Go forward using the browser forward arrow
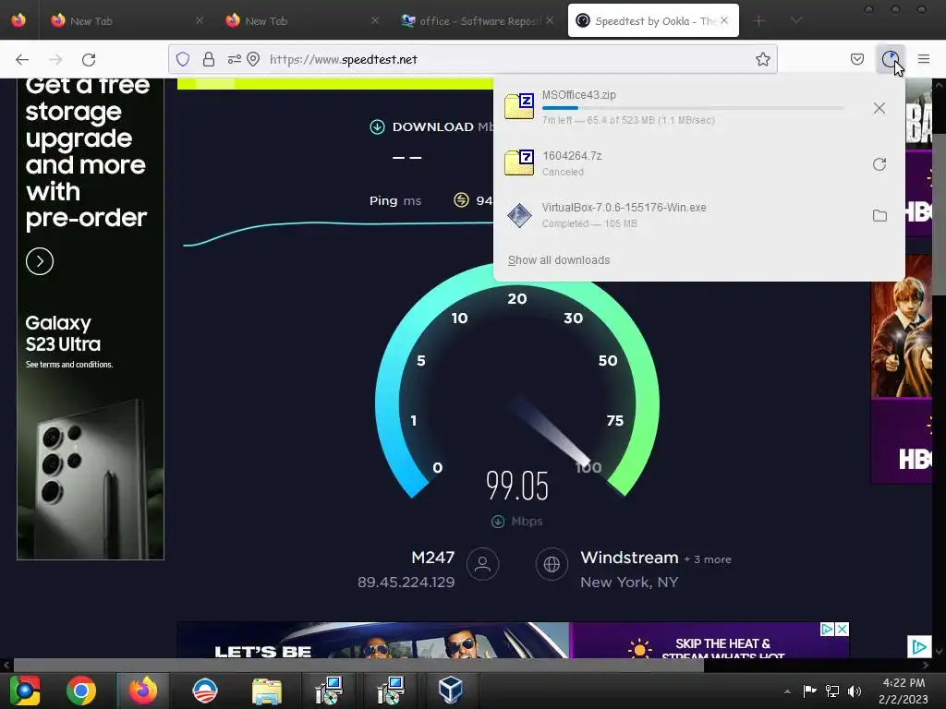The image size is (946, 709). coord(55,59)
